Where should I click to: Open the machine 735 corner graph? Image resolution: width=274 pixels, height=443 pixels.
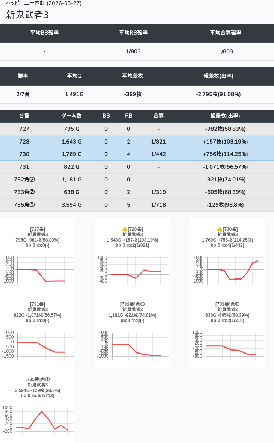[38, 420]
